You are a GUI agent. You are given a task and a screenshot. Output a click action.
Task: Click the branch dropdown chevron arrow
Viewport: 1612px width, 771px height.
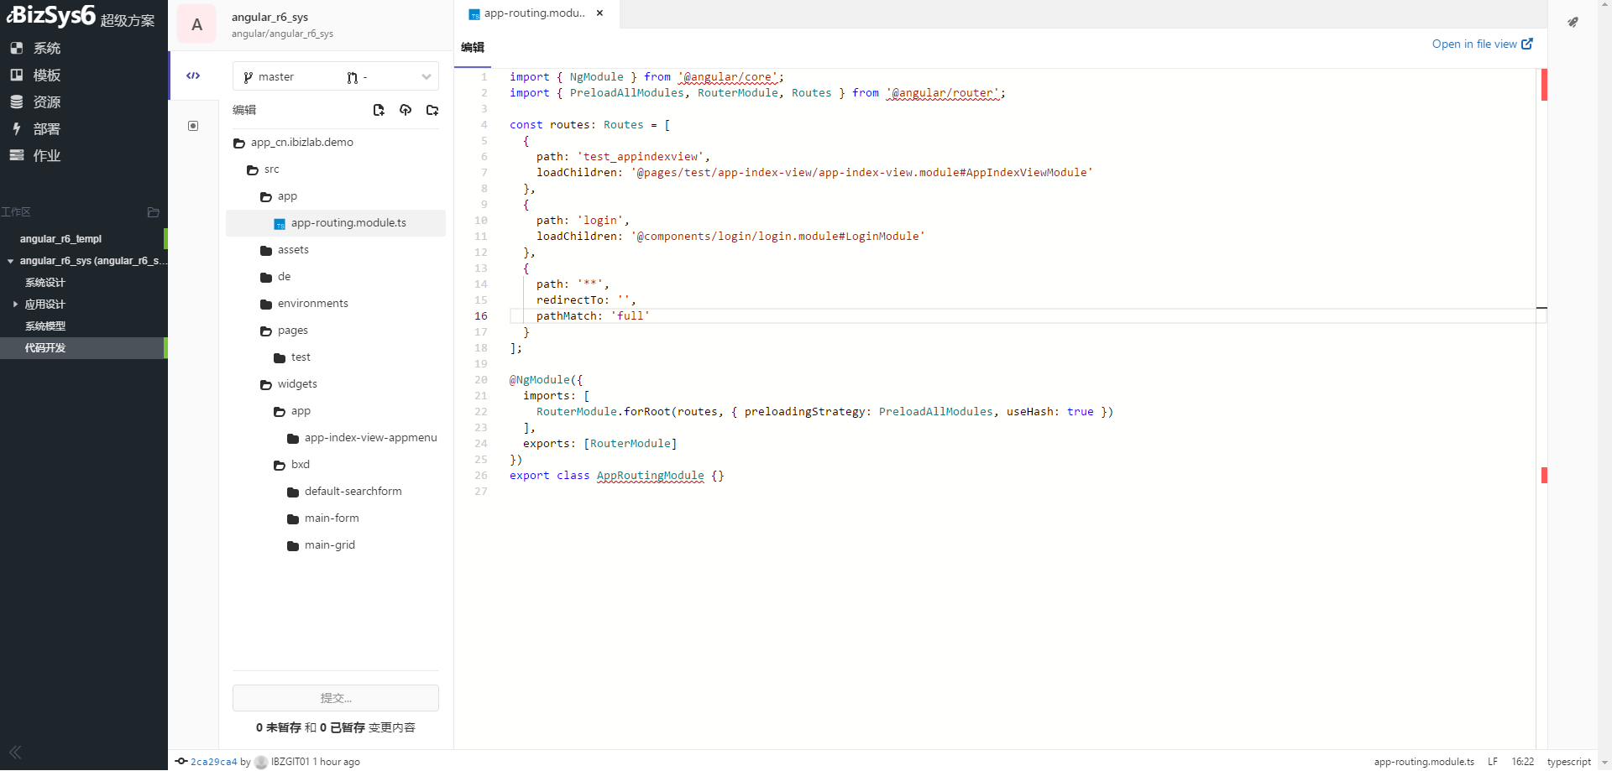point(426,77)
